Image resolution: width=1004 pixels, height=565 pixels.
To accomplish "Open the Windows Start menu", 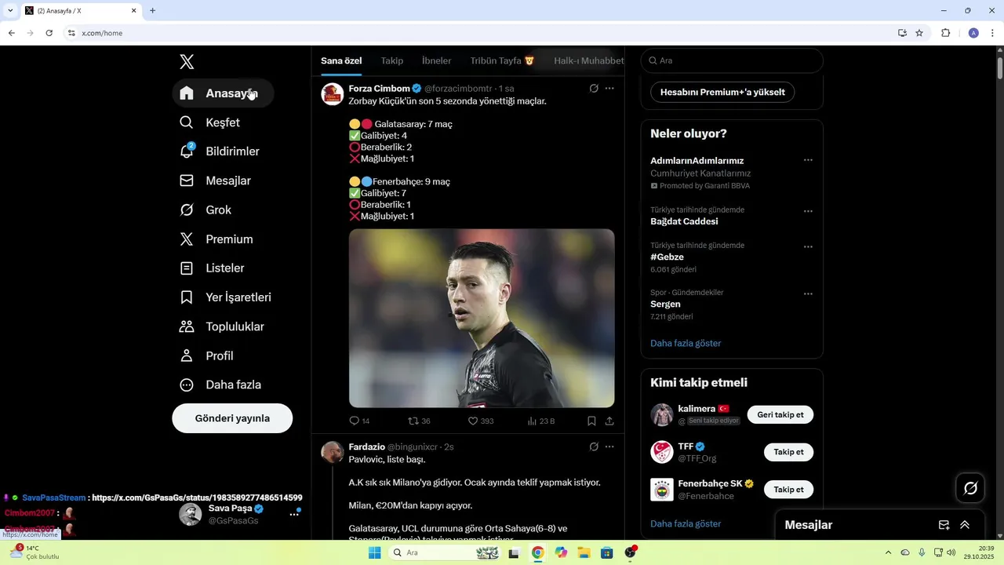I will pos(375,552).
